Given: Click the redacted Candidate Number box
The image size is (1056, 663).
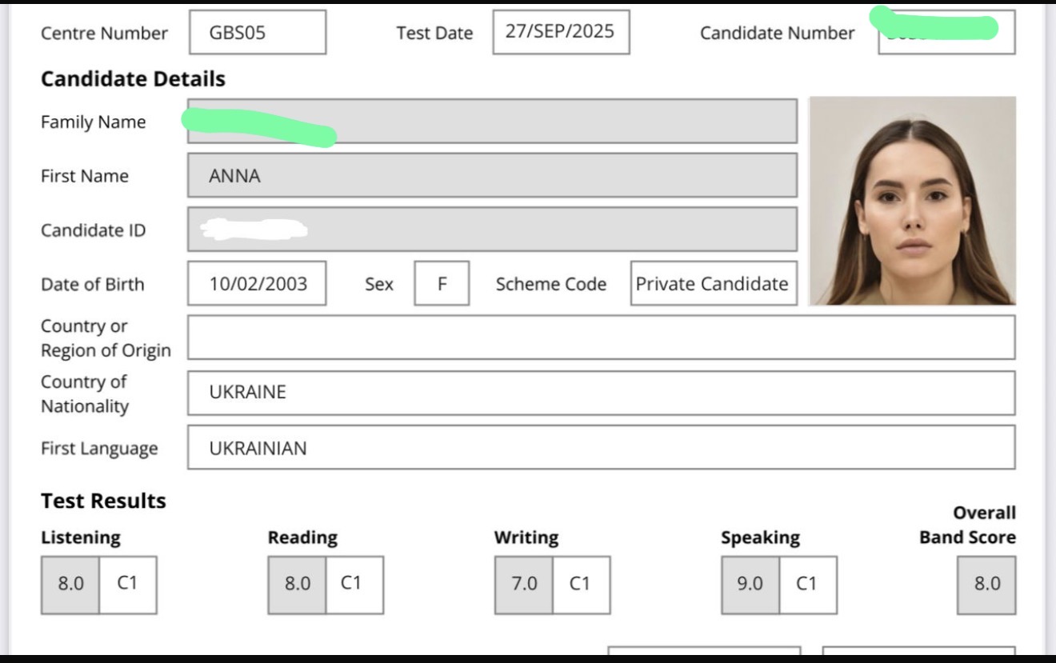Looking at the screenshot, I should [x=946, y=33].
